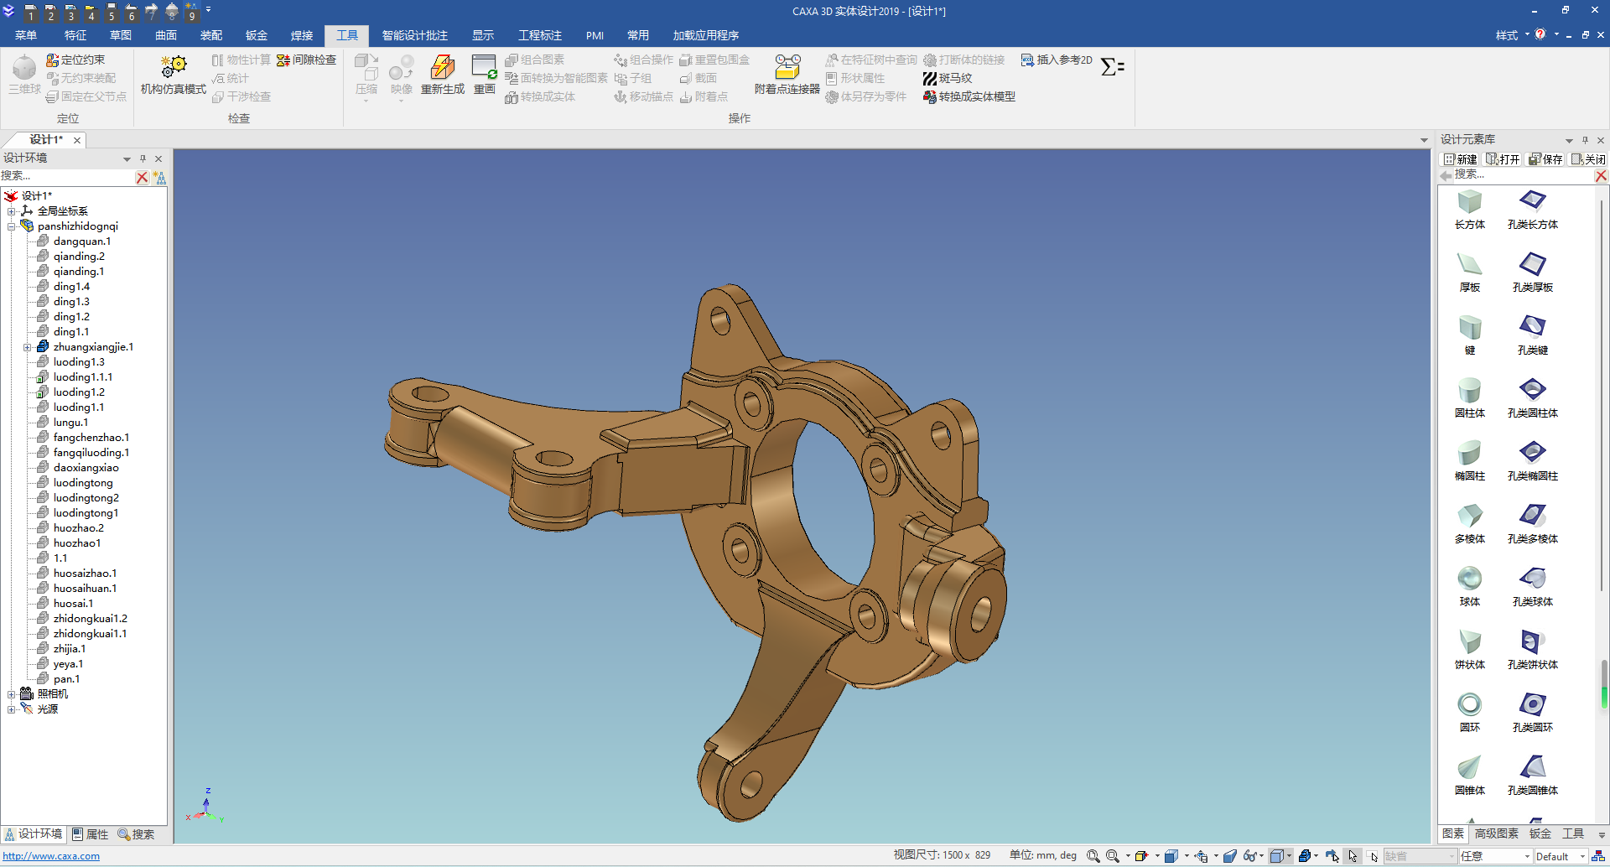Click the 斑马纹 zebra stripe tool

tap(948, 78)
